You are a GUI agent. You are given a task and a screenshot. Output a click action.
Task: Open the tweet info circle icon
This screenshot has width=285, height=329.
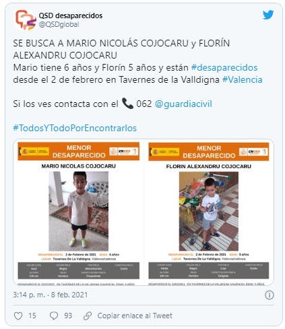point(270,295)
